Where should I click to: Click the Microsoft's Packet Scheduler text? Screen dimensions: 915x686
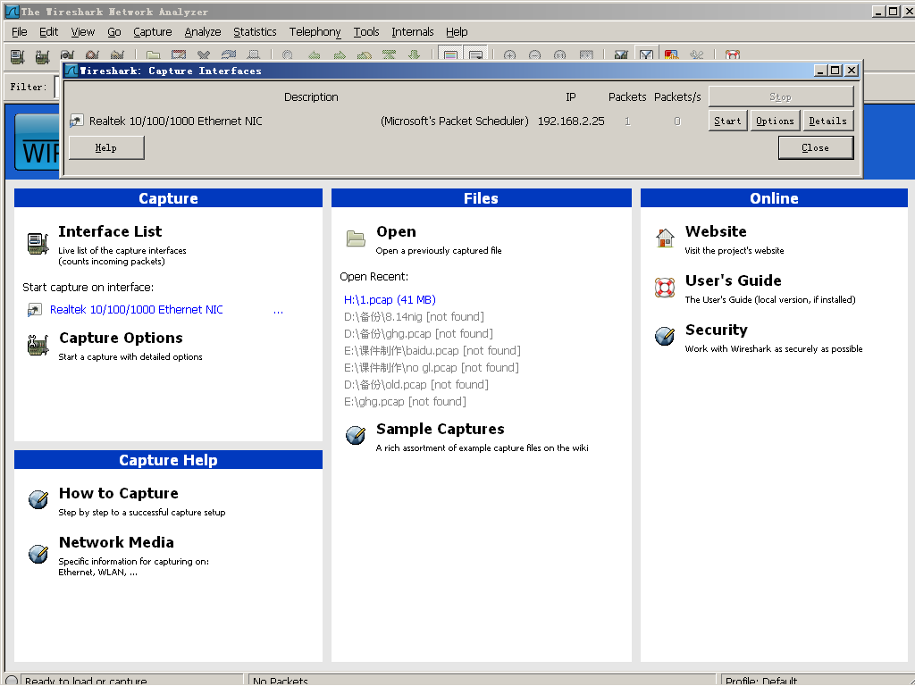tap(455, 121)
